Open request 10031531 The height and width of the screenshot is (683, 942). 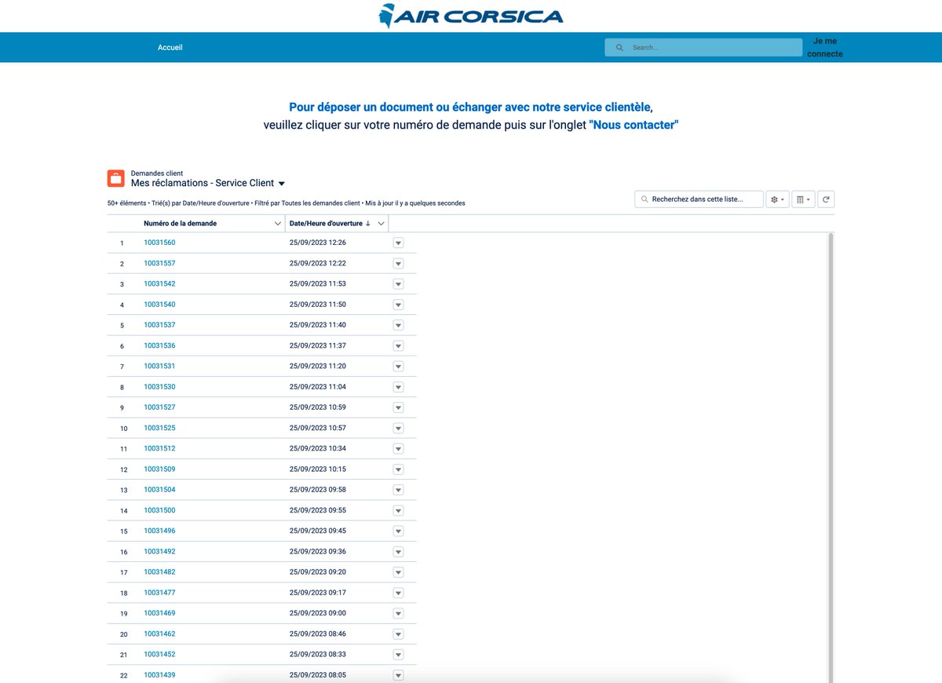tap(159, 366)
